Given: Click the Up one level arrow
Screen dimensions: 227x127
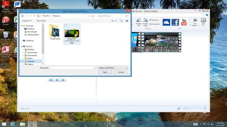Looking at the screenshot, I should click(34, 16).
